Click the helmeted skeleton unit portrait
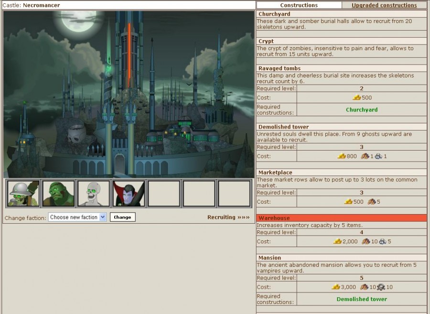 coord(23,194)
